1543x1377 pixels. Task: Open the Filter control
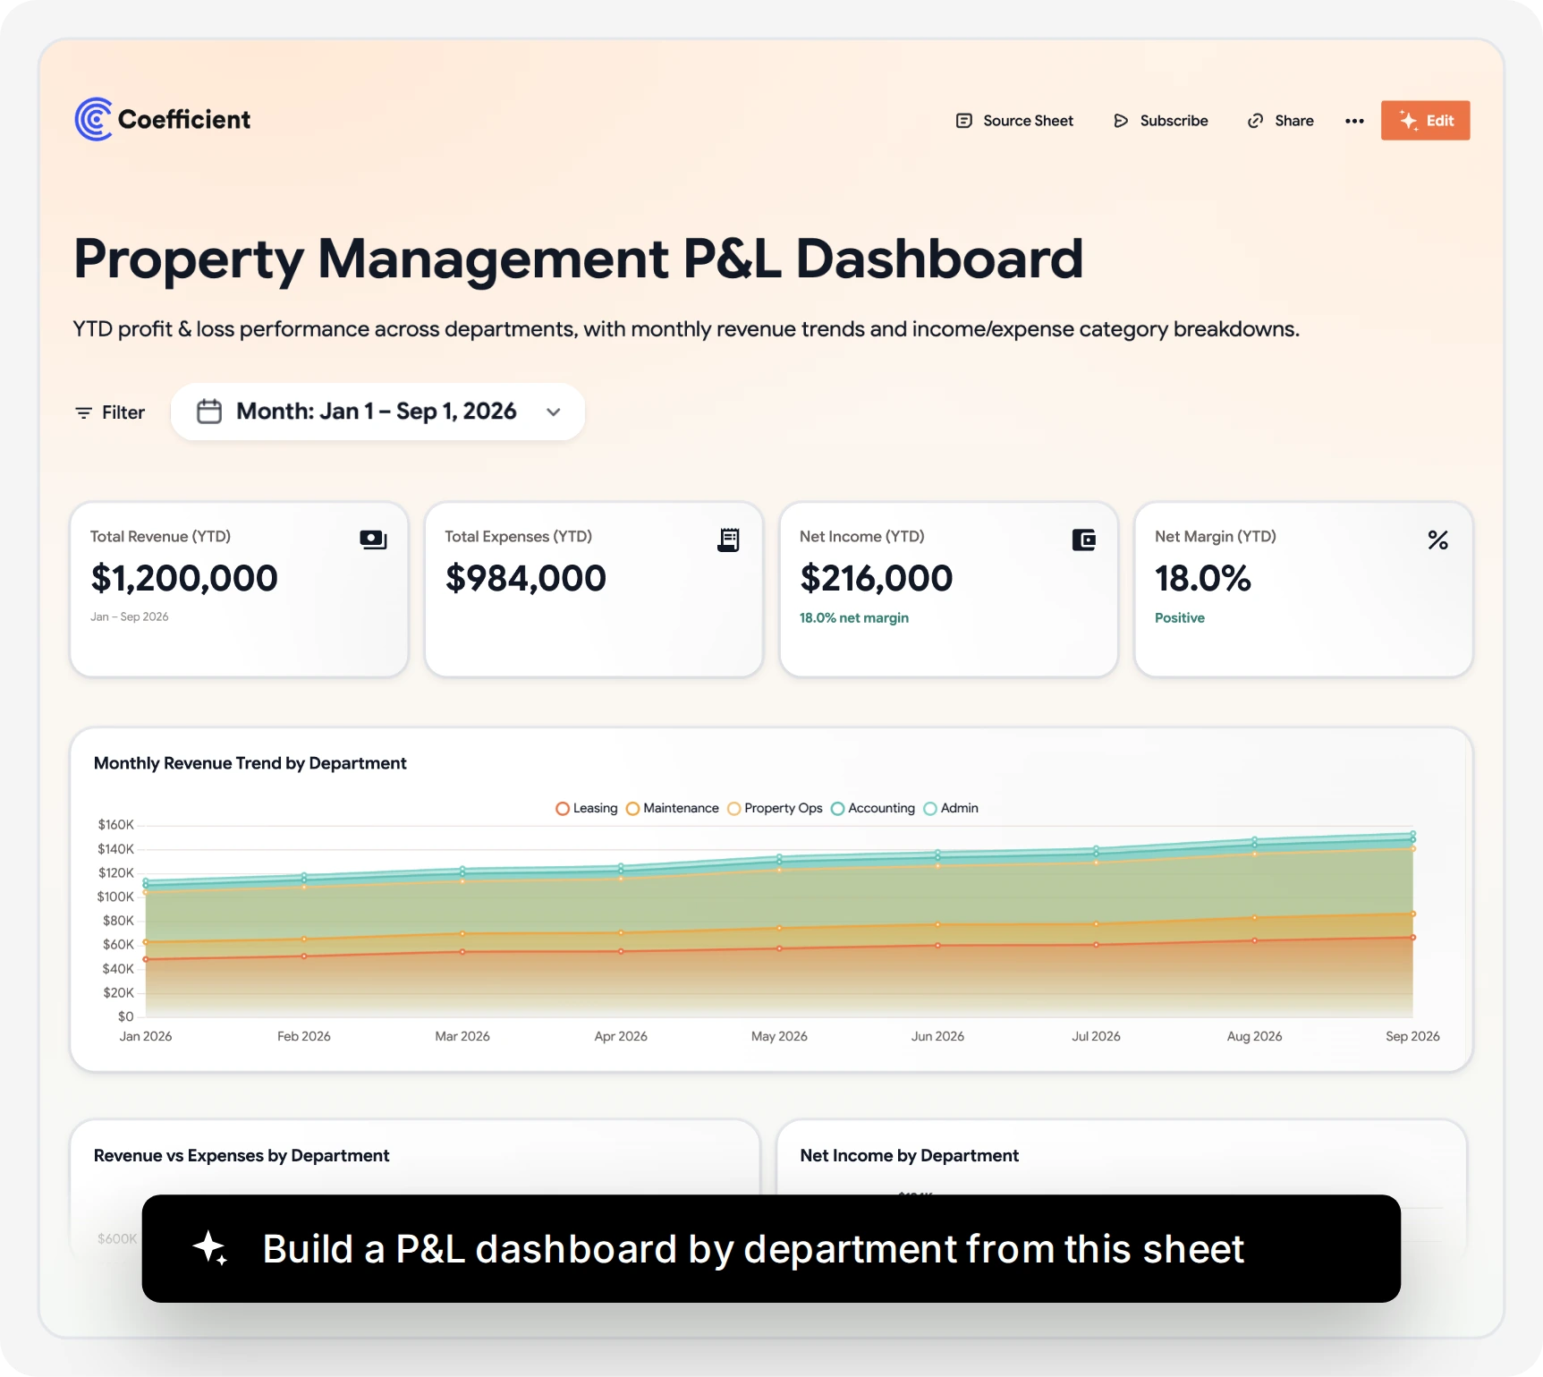[109, 412]
